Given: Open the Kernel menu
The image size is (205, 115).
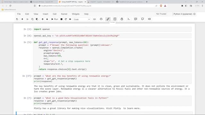Looking at the screenshot, I should (x=64, y=14).
